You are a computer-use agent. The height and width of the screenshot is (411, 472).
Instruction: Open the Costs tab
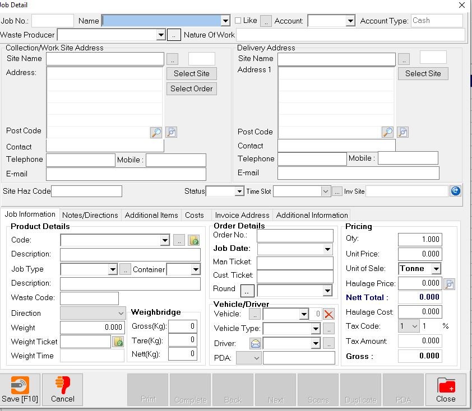195,215
